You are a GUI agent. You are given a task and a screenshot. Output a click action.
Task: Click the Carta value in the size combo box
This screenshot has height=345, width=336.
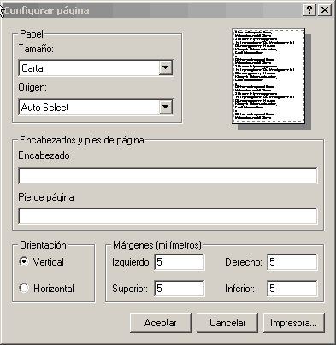[x=32, y=68]
